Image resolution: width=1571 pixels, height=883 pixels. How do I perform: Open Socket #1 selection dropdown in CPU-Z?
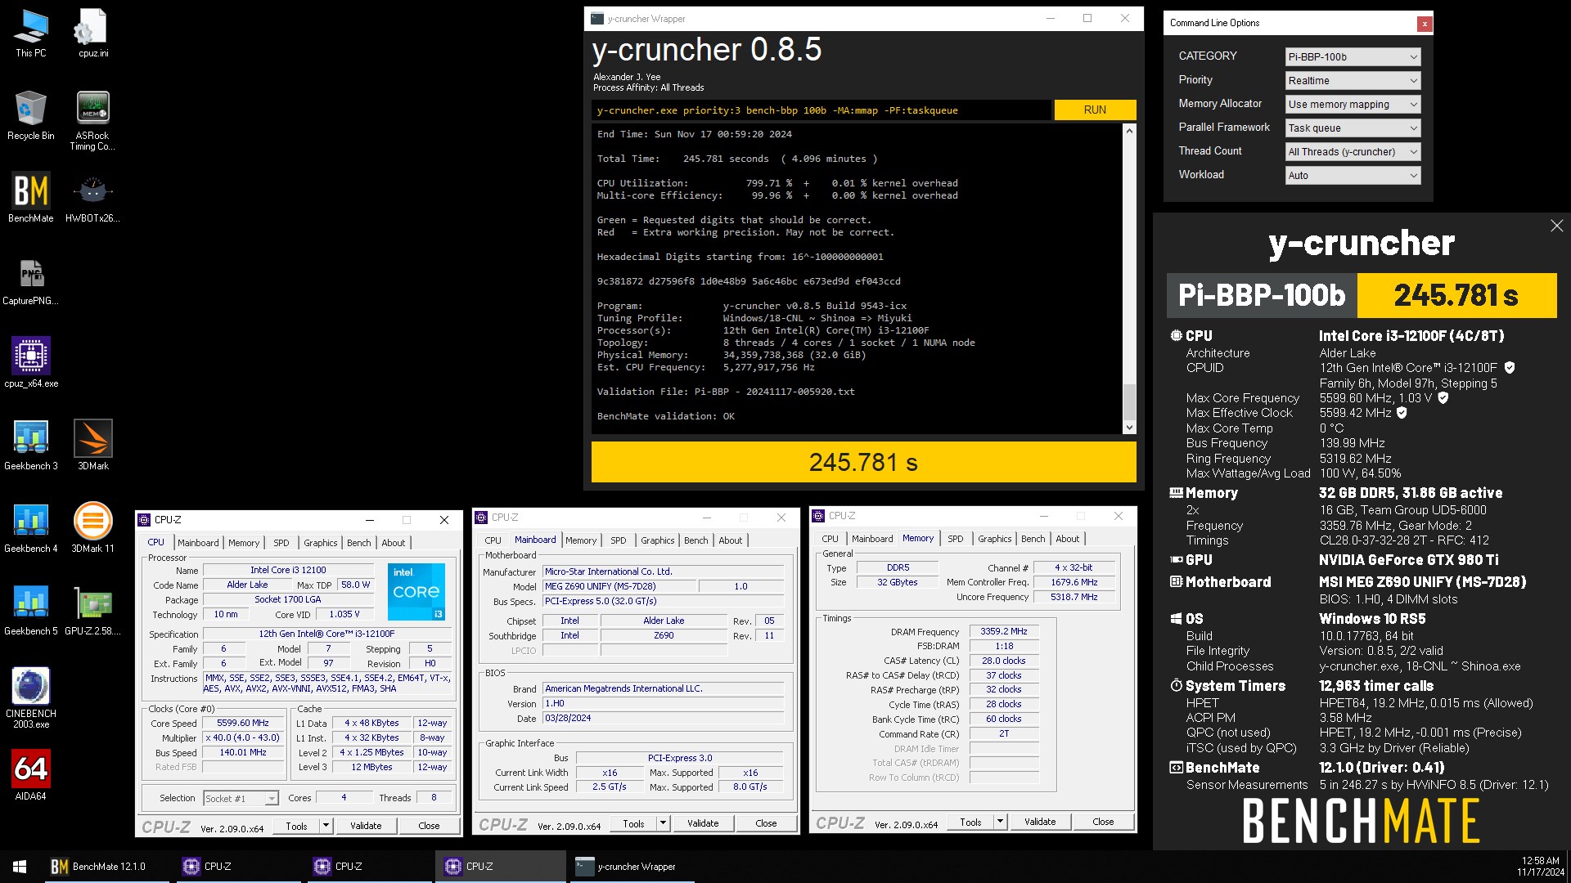241,798
